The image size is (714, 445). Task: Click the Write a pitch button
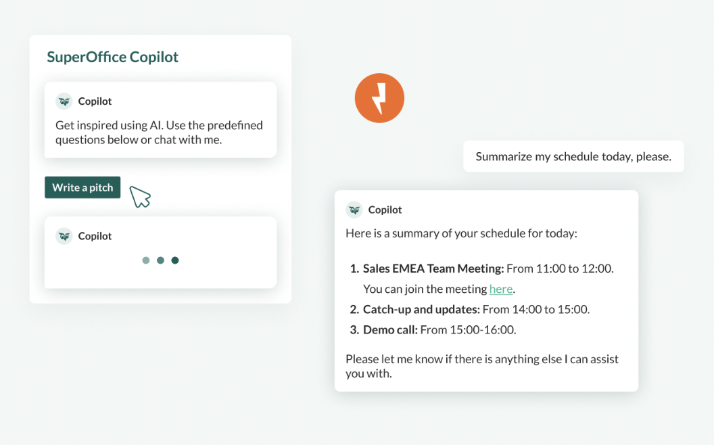click(82, 187)
